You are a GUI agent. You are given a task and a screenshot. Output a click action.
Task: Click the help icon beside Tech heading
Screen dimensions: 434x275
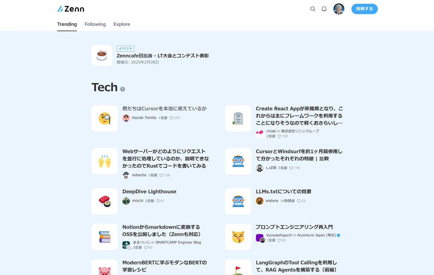coord(123,89)
